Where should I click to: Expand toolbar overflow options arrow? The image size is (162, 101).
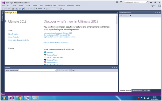(x=63, y=9)
